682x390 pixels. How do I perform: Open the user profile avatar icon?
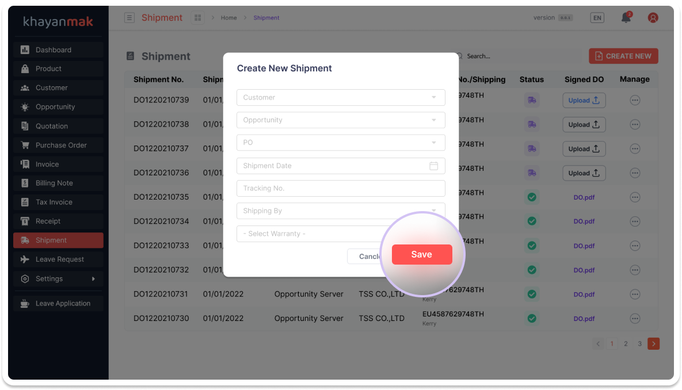click(653, 18)
